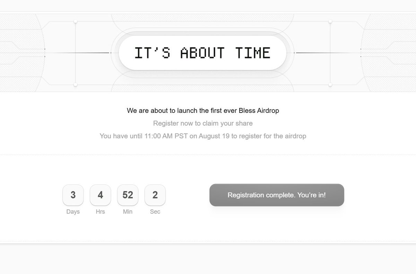Select the Days countdown box showing 3
This screenshot has height=274, width=416.
click(73, 195)
